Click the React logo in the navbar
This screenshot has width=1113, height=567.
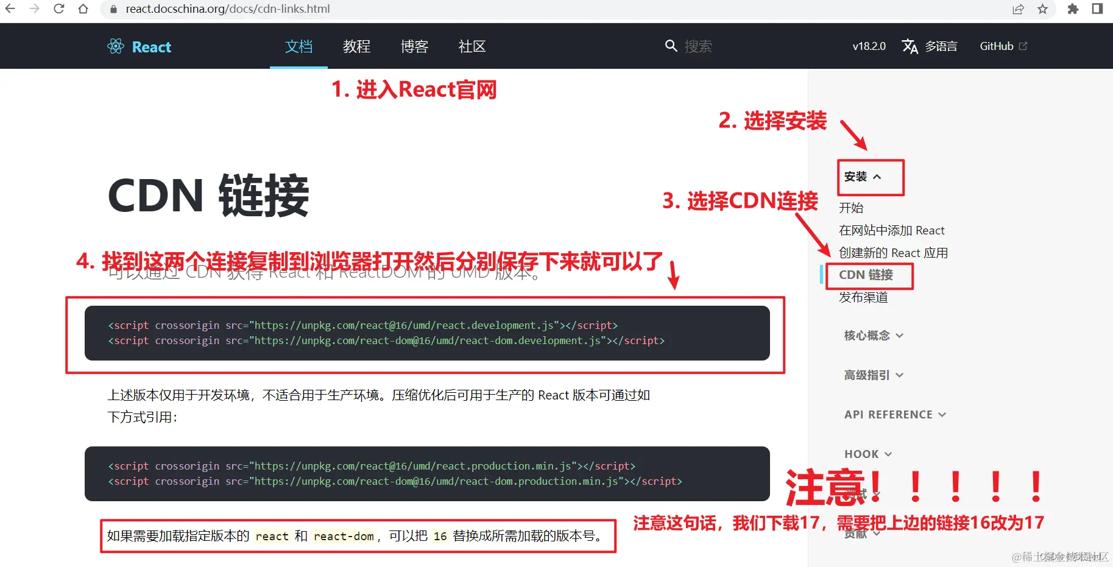(116, 46)
